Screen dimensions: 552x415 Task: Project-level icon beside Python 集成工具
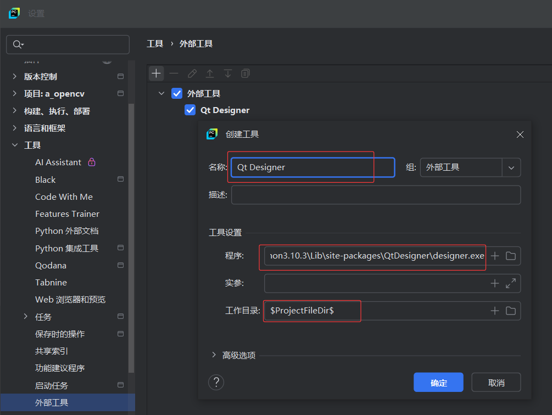coord(120,248)
